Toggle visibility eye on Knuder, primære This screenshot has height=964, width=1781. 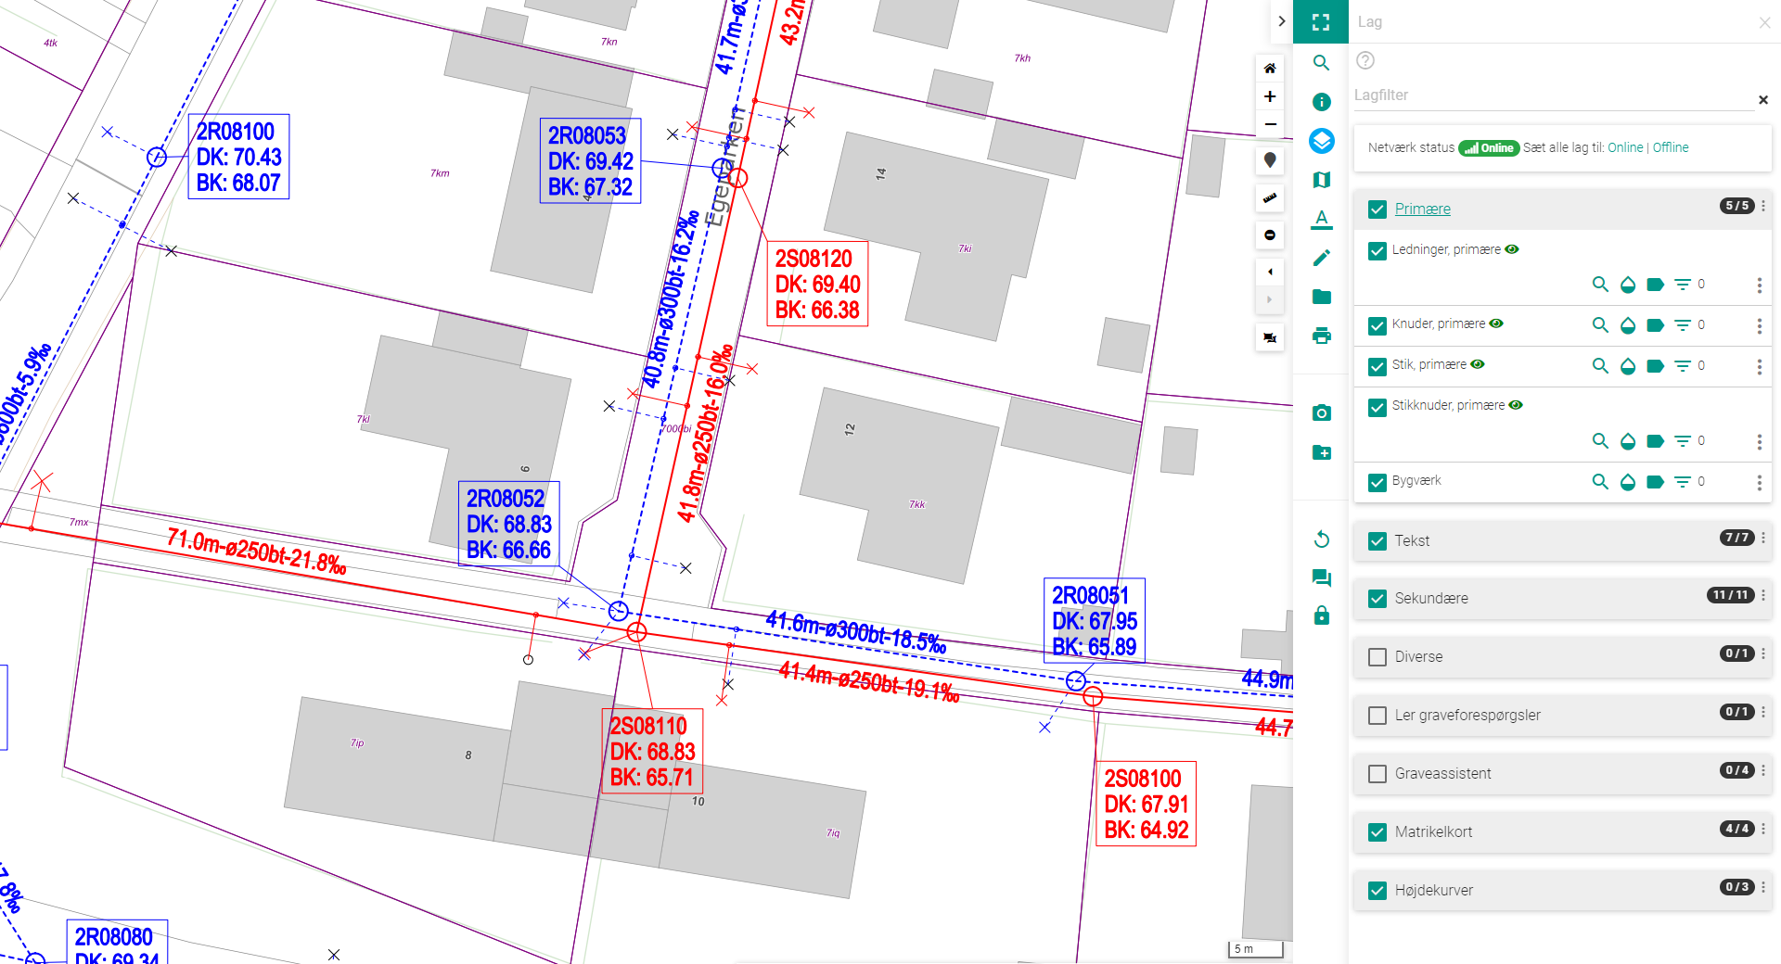(1496, 324)
